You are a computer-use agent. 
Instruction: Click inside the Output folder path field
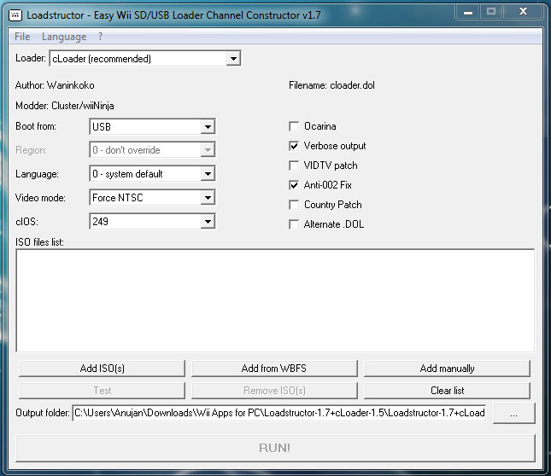click(279, 413)
